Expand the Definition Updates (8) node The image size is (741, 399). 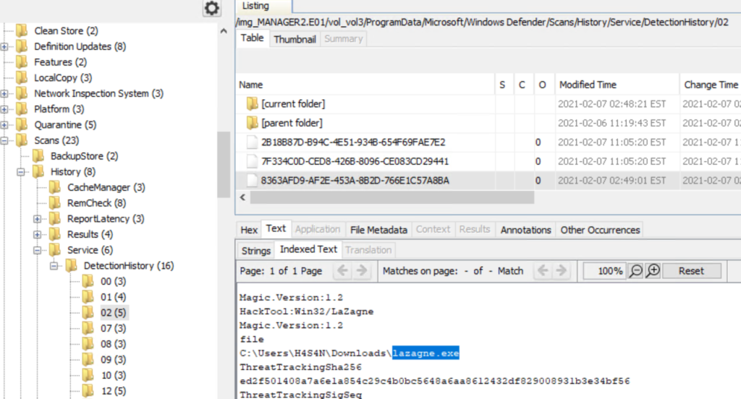click(x=5, y=46)
